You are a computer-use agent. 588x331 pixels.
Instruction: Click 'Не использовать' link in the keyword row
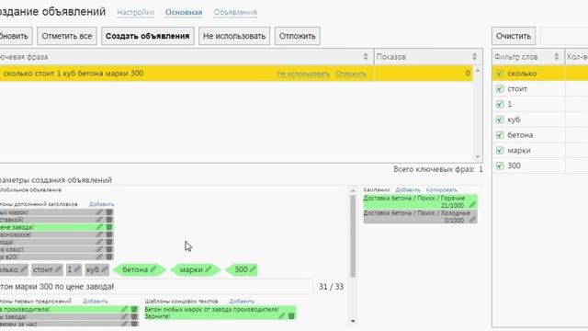click(x=303, y=74)
